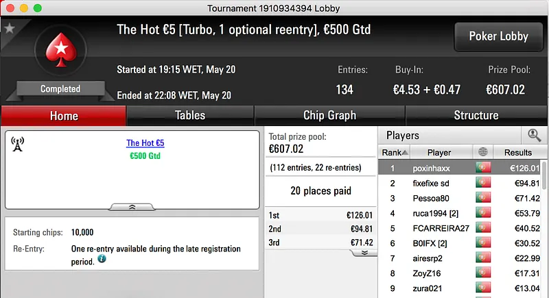Viewport: 549px width, 298px height.
Task: Collapse the tournament info panel chevron
Action: click(x=132, y=206)
